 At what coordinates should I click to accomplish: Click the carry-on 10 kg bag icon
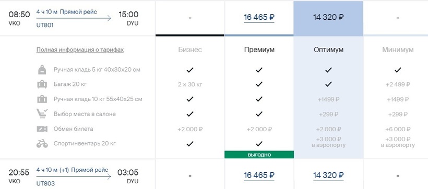[42, 99]
